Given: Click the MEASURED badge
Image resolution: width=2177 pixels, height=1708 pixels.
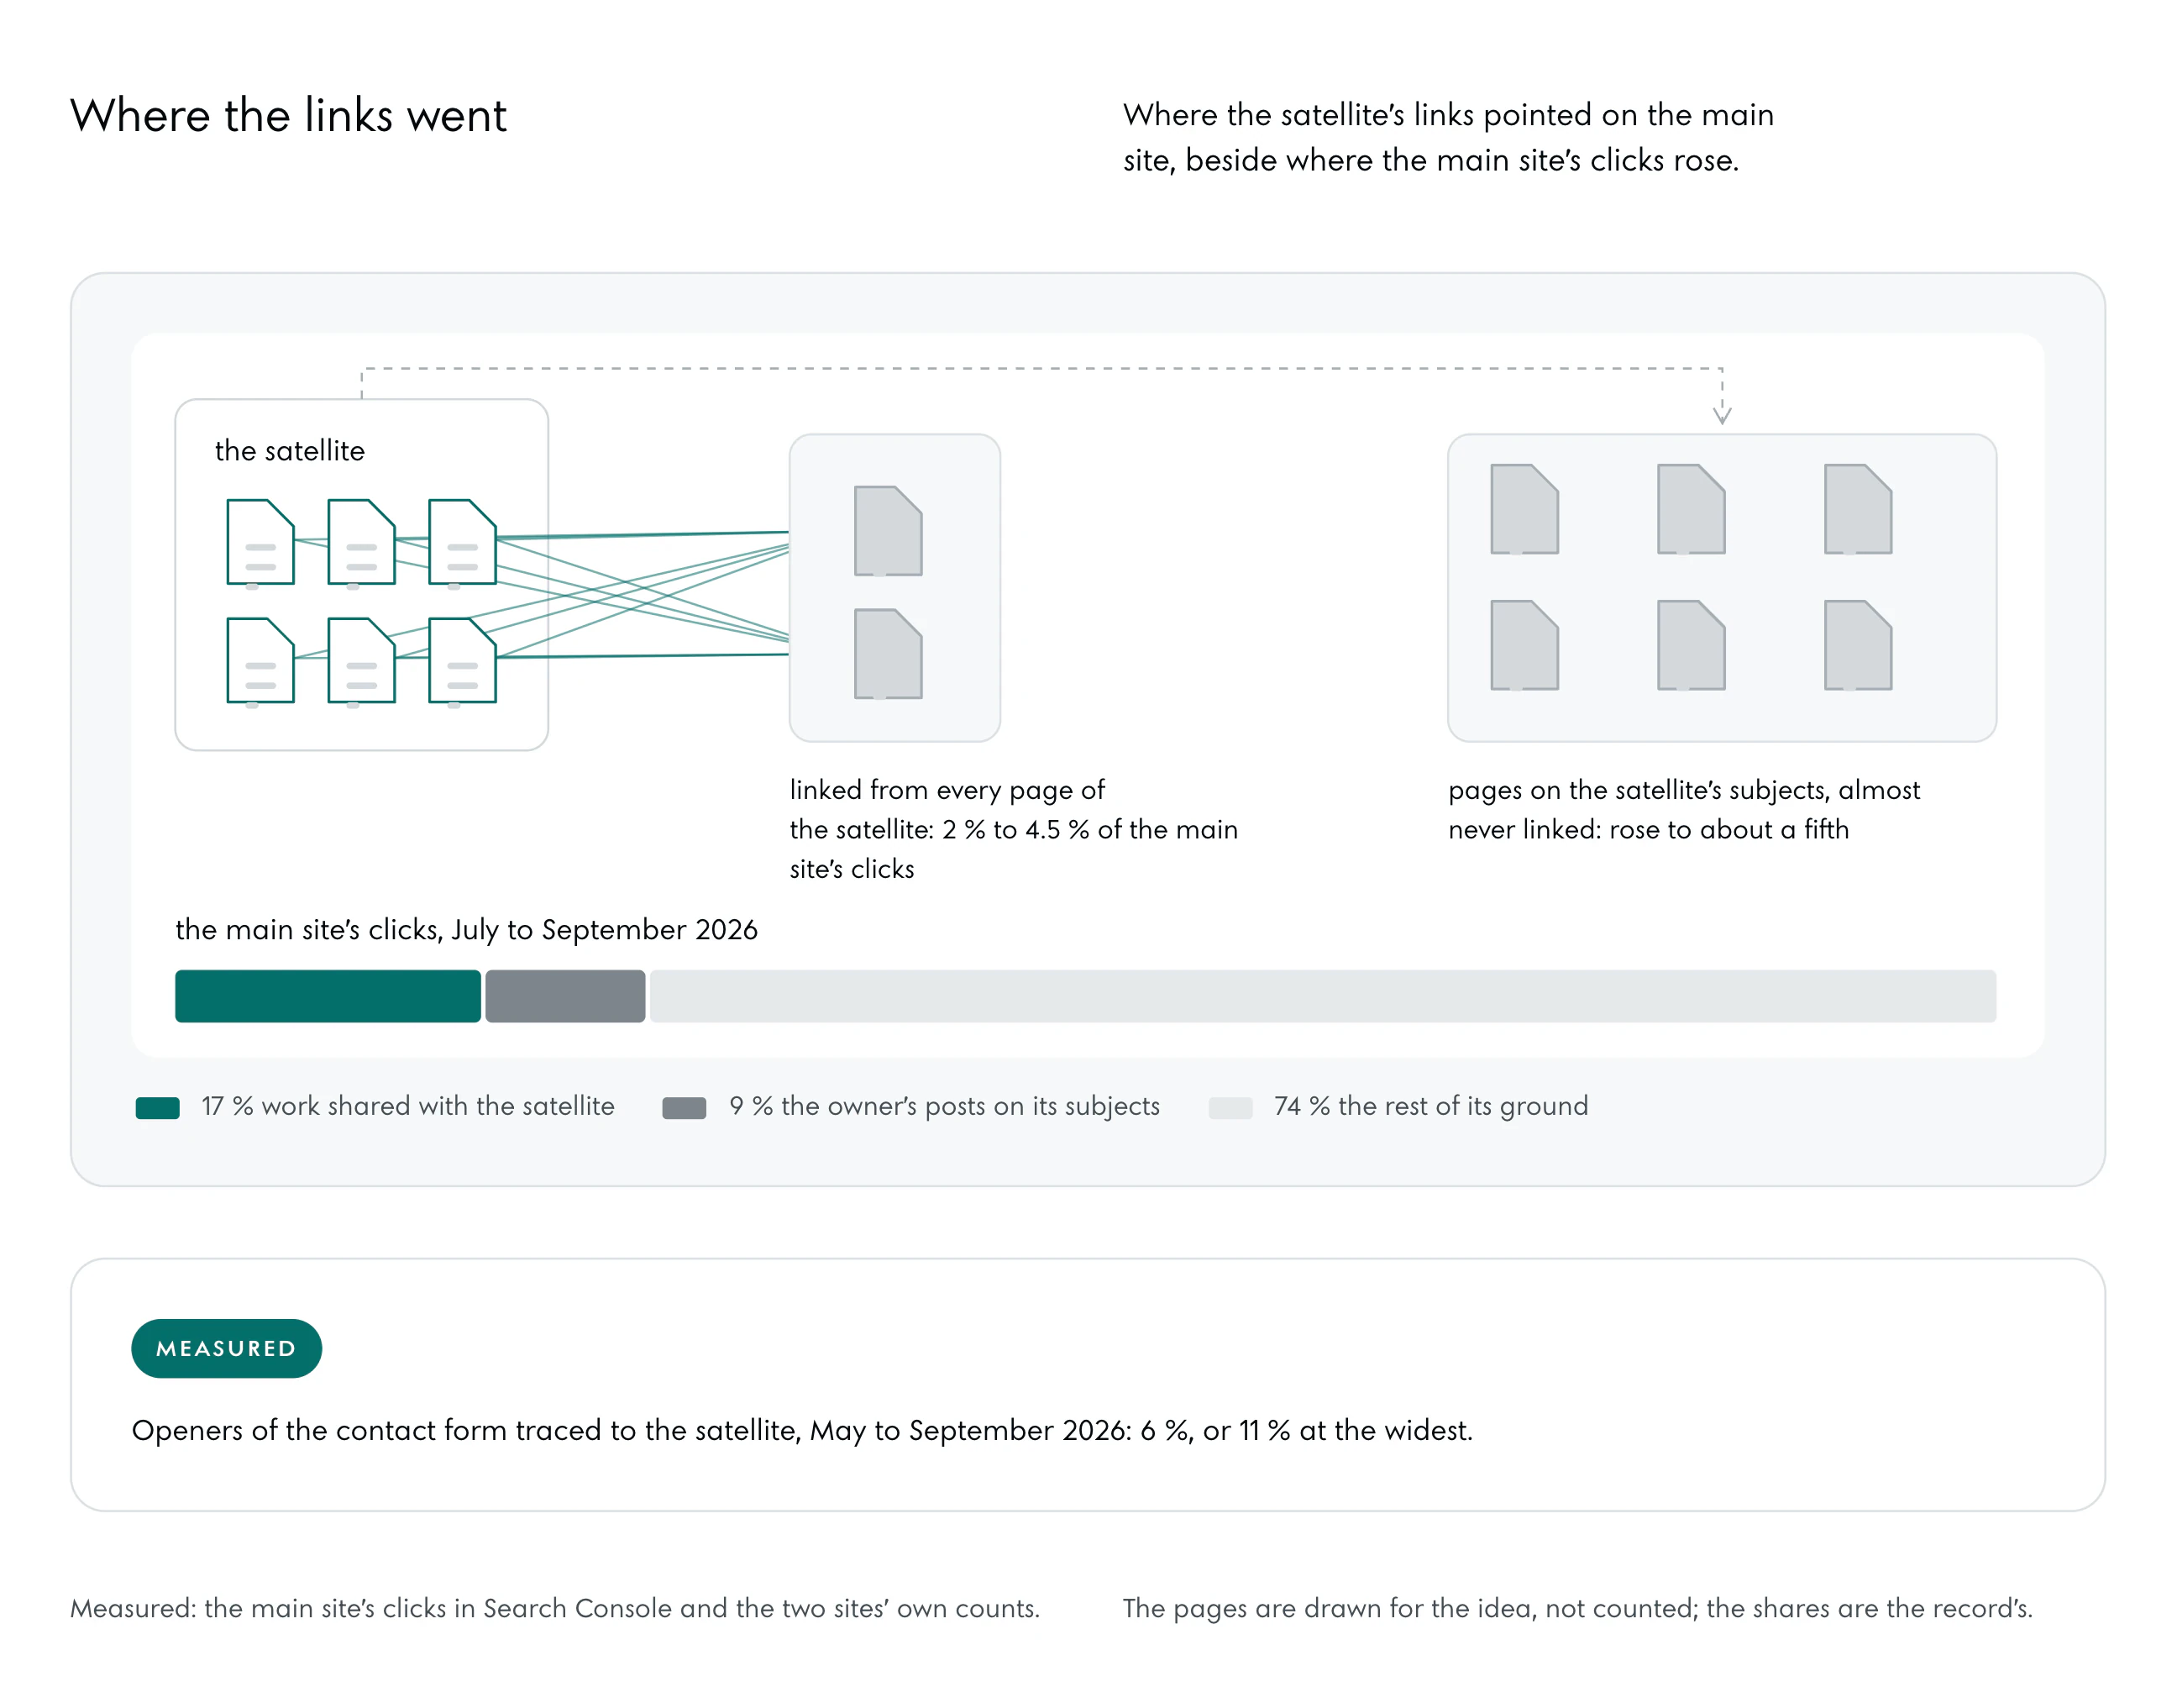Looking at the screenshot, I should pos(226,1348).
